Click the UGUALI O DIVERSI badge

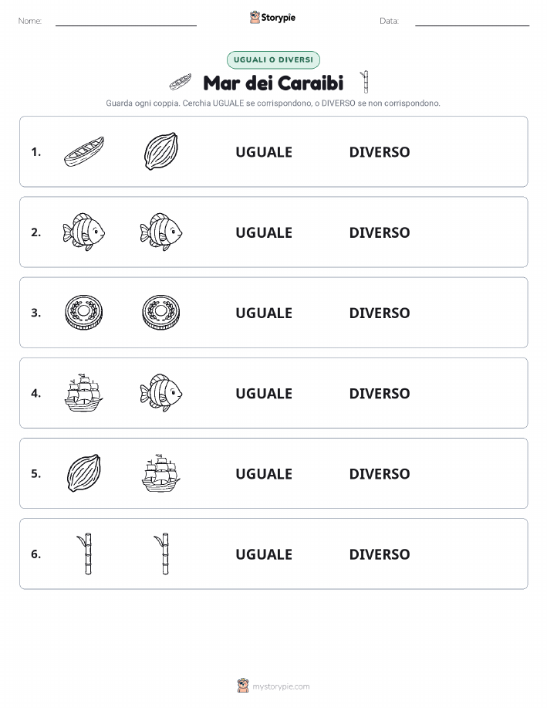(273, 59)
